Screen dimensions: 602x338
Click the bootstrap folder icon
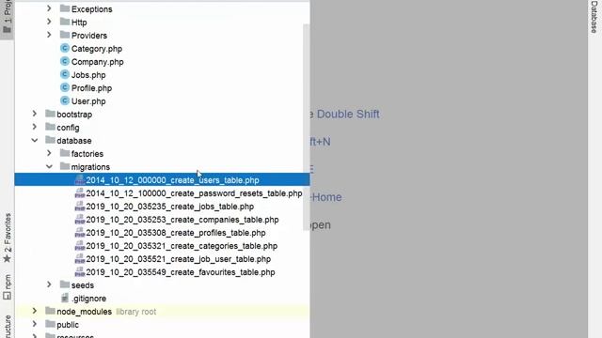(x=50, y=114)
